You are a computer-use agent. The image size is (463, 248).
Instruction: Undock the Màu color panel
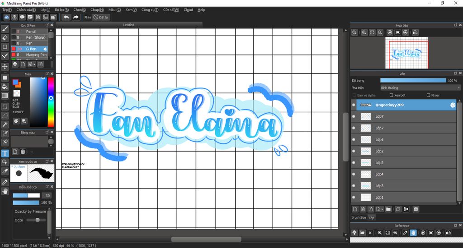pos(47,73)
